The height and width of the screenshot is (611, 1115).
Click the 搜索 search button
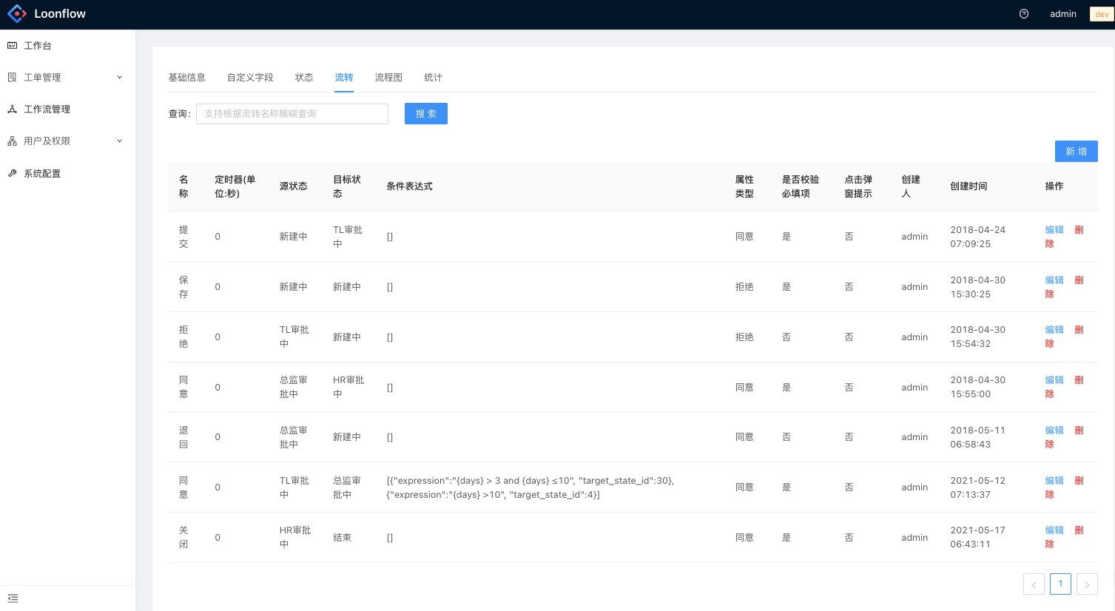point(426,114)
